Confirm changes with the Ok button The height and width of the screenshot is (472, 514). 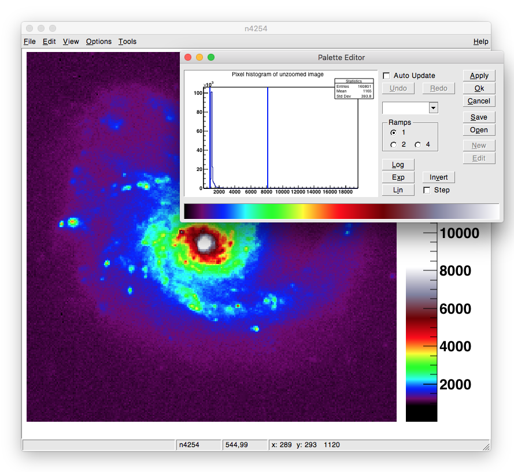pos(479,88)
